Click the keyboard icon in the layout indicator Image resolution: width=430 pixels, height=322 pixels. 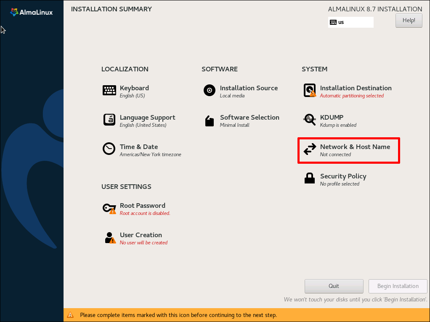point(333,22)
